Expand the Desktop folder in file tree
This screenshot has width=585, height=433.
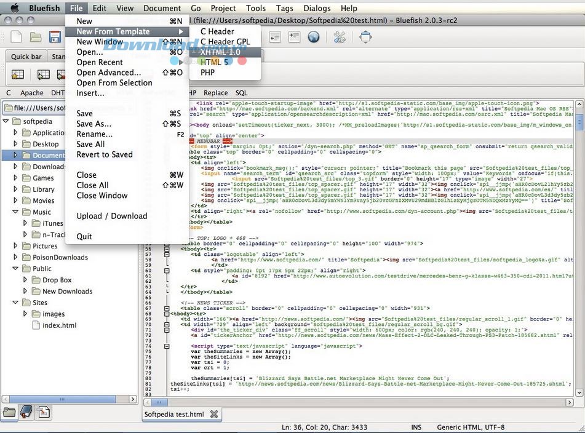coord(15,144)
